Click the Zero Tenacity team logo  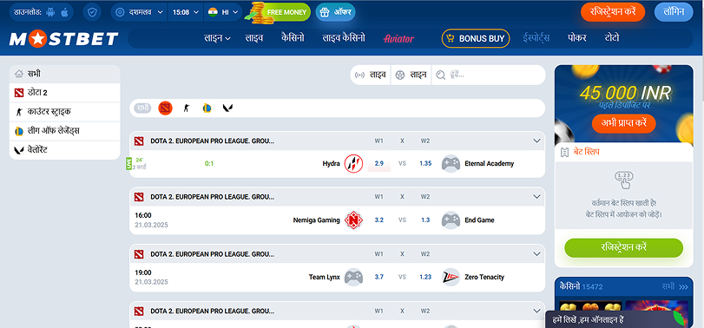[x=451, y=278]
